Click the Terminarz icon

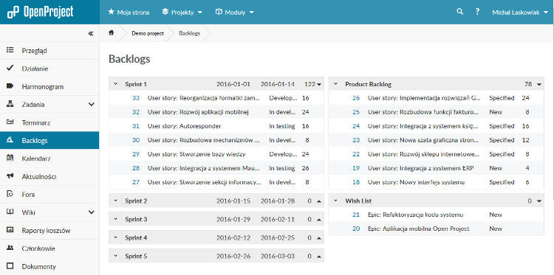pos(10,122)
